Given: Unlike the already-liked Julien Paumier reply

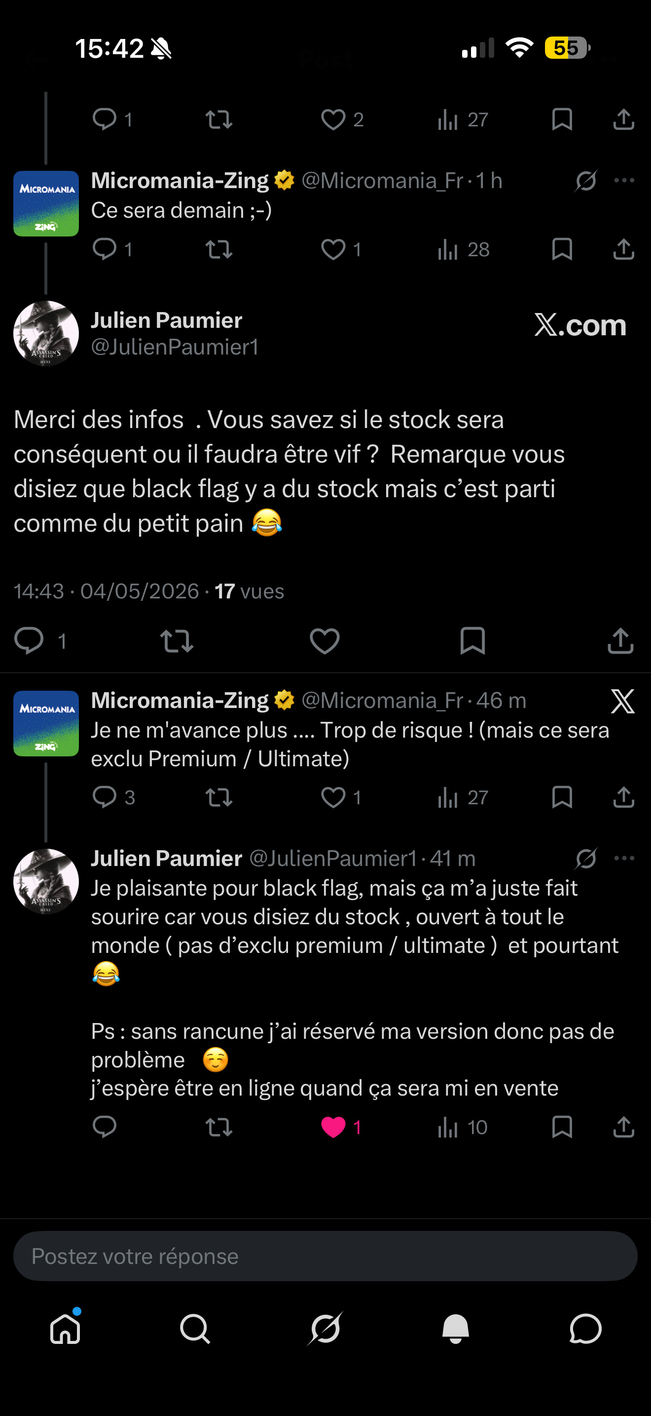Looking at the screenshot, I should point(333,1127).
